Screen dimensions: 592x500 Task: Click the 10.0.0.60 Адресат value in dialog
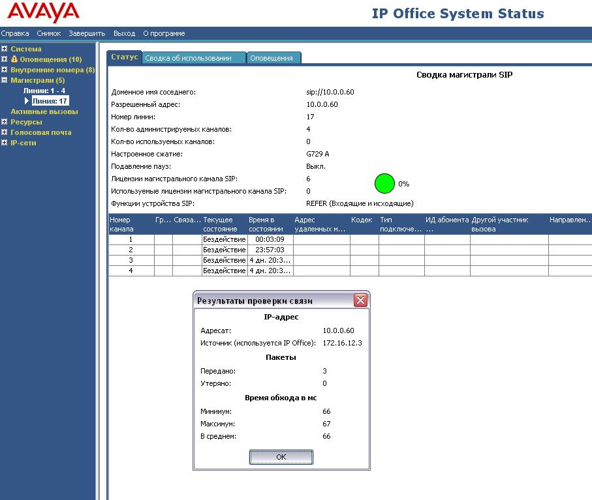(338, 331)
